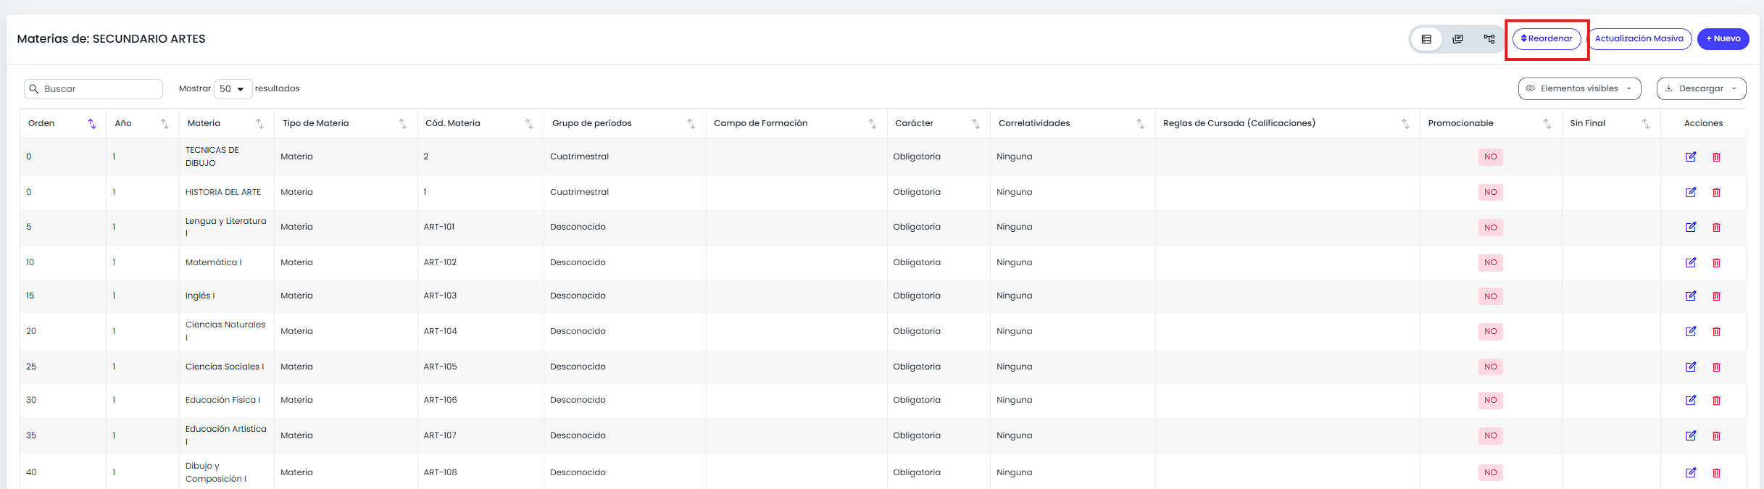Focus the Buscar search field

pos(93,89)
